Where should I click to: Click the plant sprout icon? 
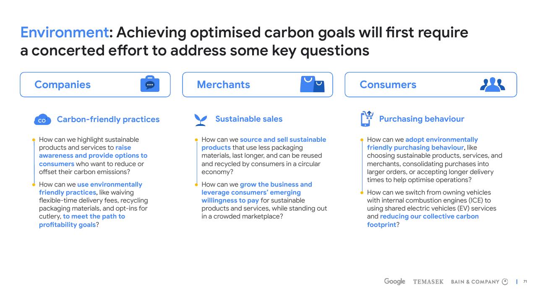[201, 120]
